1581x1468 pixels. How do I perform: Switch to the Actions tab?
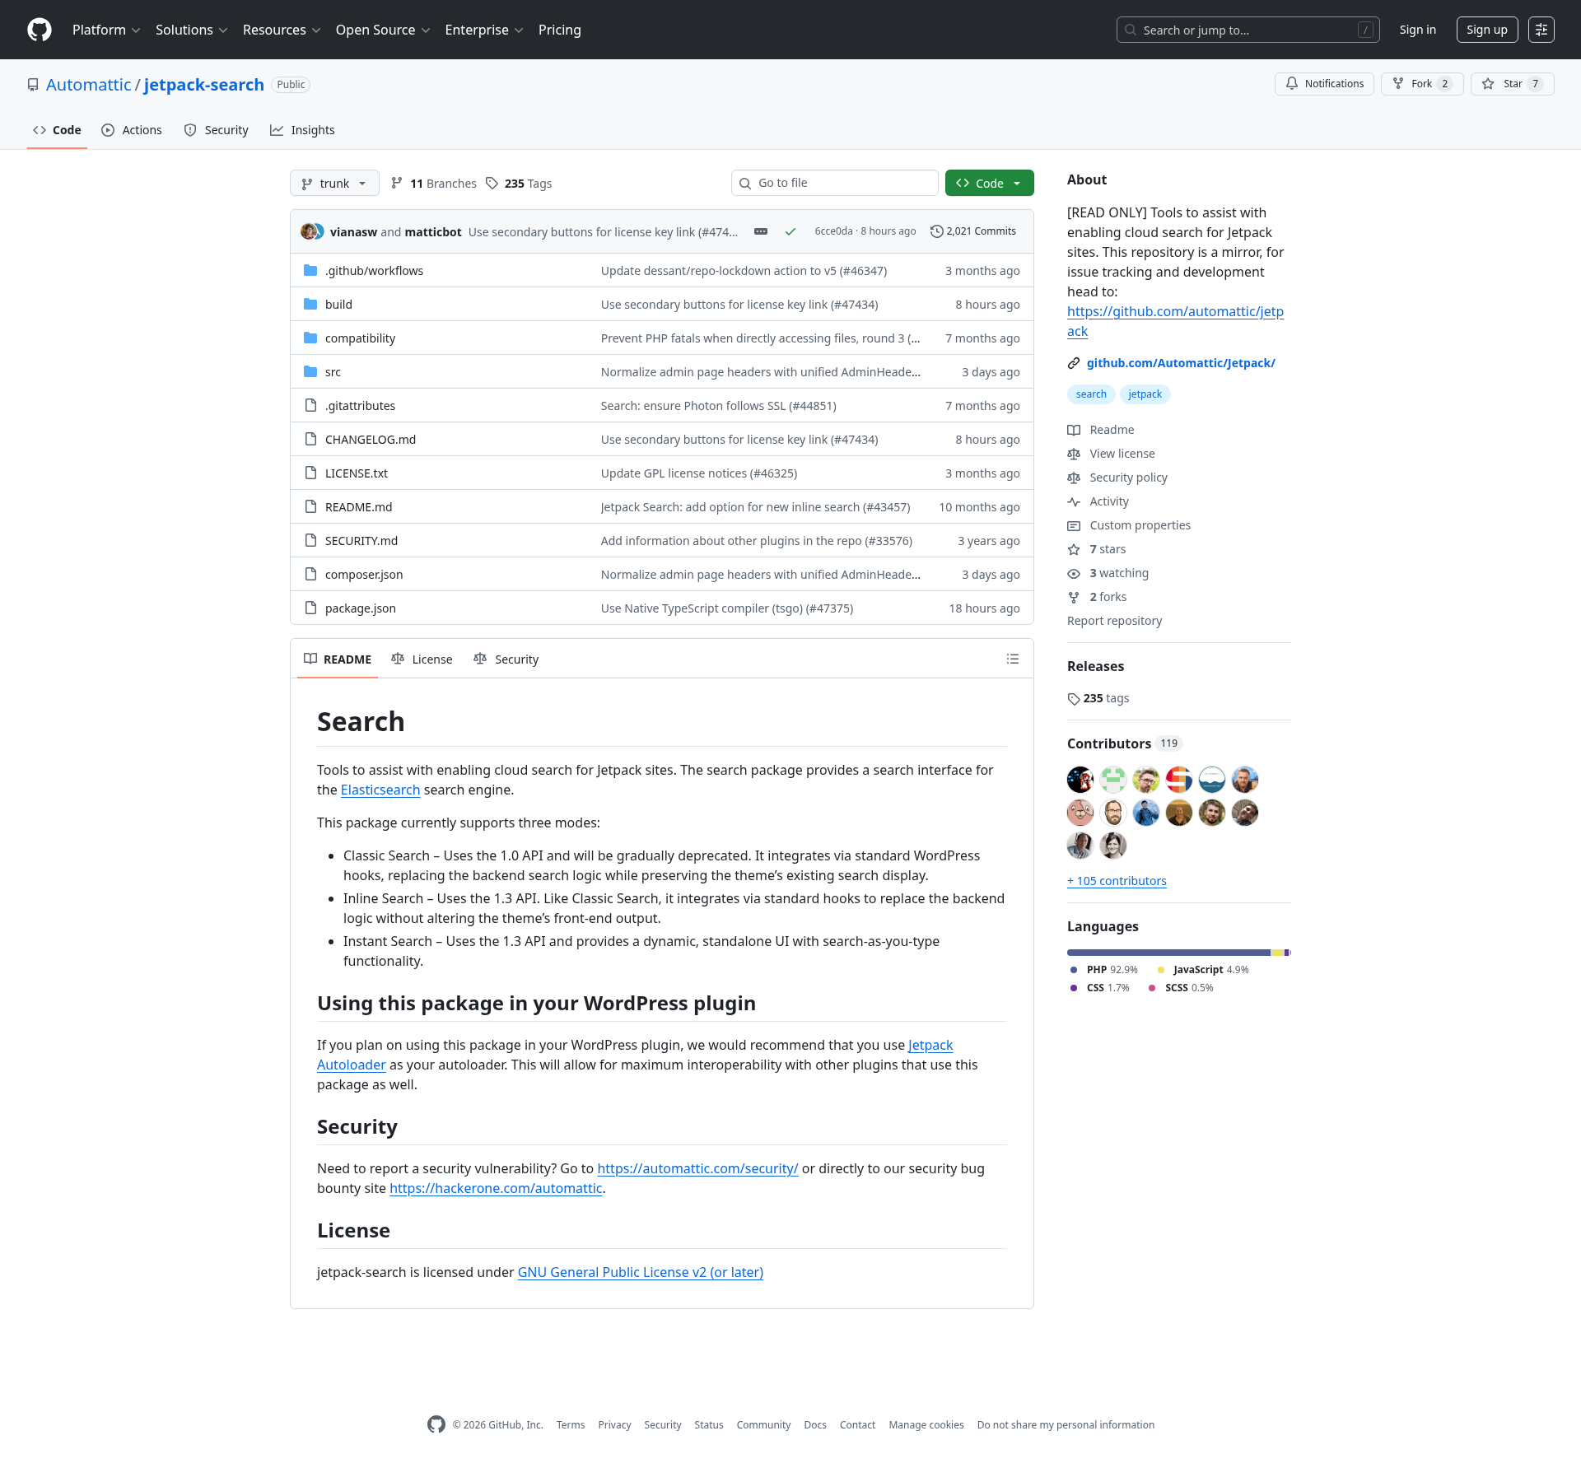click(x=132, y=130)
